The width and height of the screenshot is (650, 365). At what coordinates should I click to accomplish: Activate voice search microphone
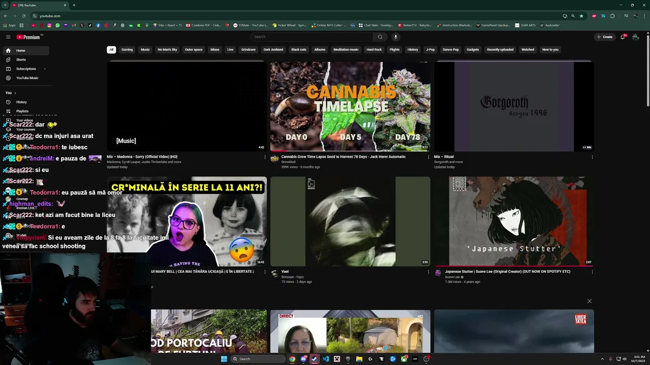pyautogui.click(x=396, y=37)
